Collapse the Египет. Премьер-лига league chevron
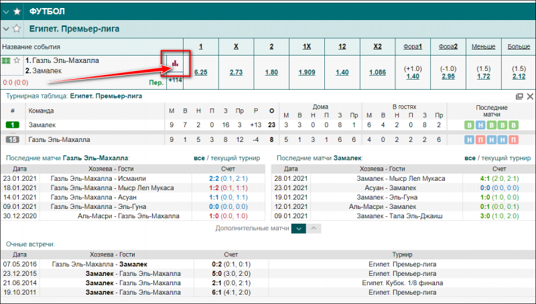536x304 pixels. [6, 29]
